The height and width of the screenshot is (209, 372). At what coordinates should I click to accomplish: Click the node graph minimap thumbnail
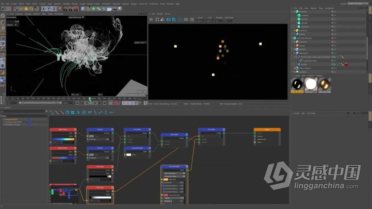coord(64,194)
